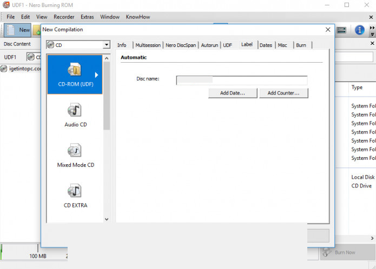
Task: Switch to the Nero DiscSpan tab
Action: 181,45
